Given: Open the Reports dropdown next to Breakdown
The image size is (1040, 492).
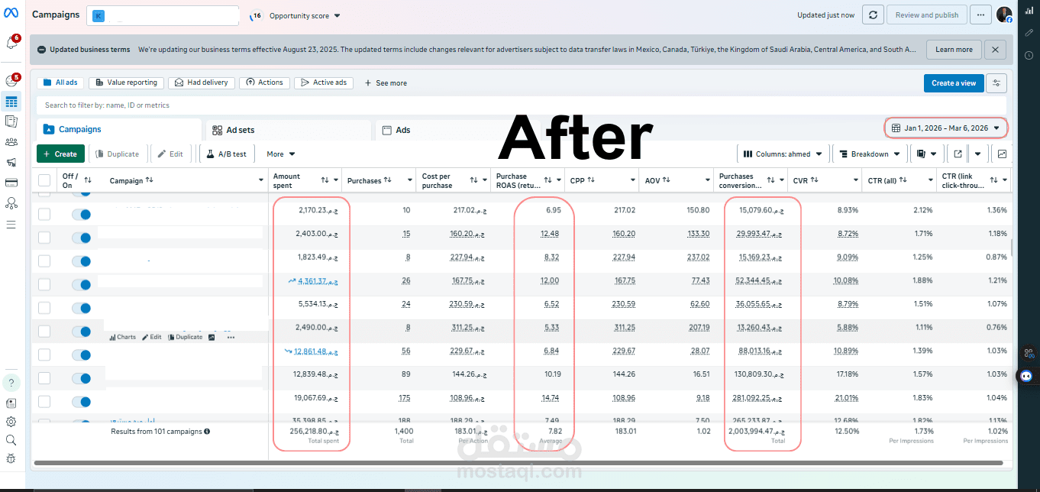Looking at the screenshot, I should [926, 154].
